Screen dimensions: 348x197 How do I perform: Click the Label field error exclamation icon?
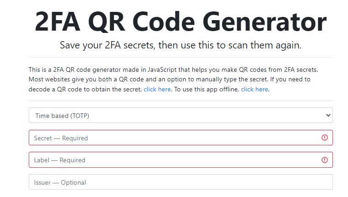[325, 160]
